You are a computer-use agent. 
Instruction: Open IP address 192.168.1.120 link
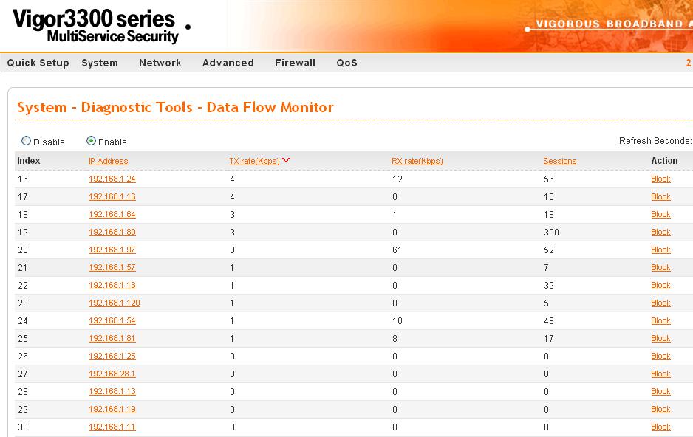pyautogui.click(x=115, y=303)
